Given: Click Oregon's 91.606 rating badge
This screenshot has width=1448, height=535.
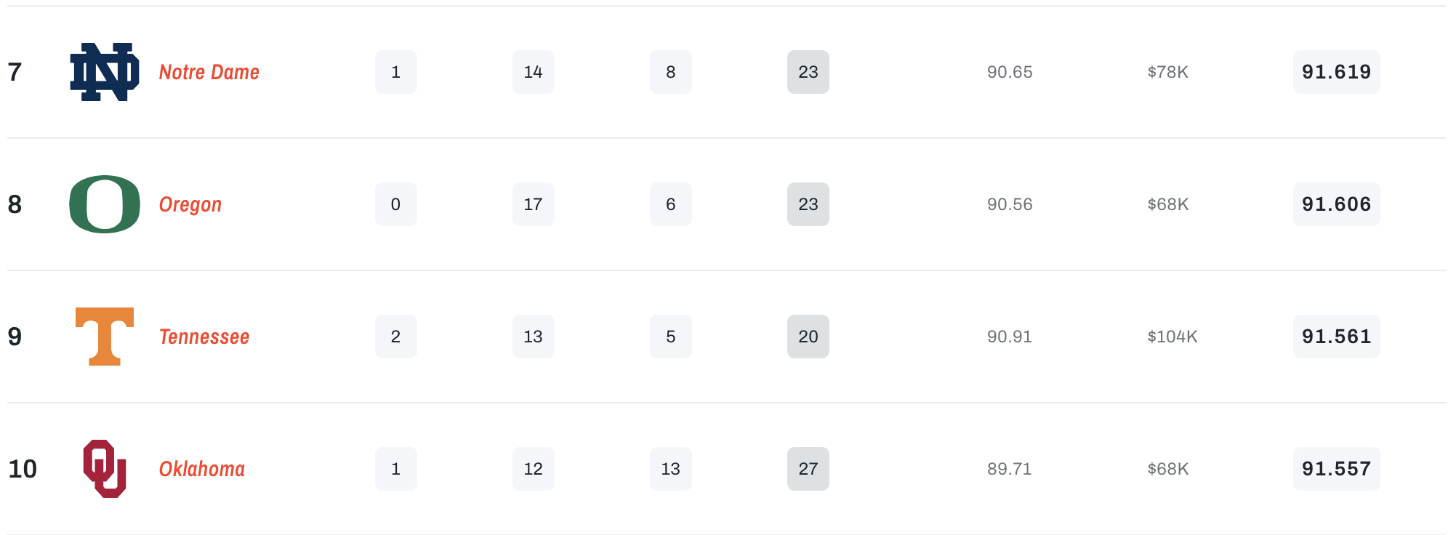Looking at the screenshot, I should click(1336, 204).
